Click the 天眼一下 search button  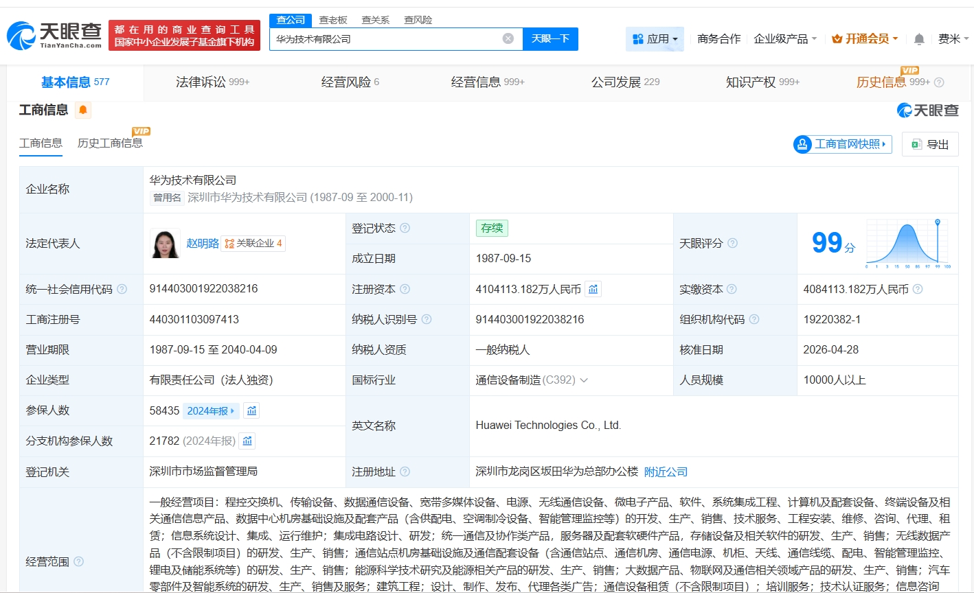pyautogui.click(x=550, y=39)
